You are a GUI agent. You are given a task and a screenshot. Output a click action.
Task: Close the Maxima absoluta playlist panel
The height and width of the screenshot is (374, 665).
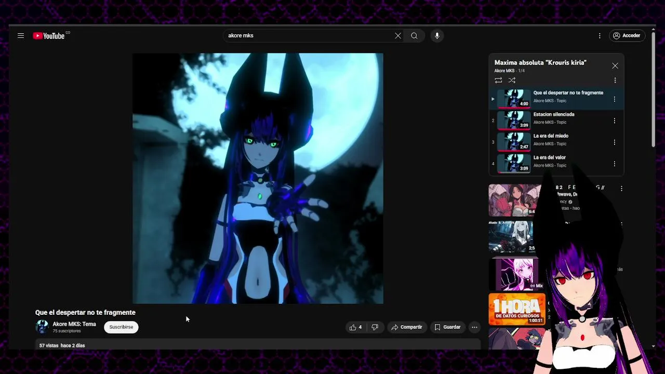[615, 66]
